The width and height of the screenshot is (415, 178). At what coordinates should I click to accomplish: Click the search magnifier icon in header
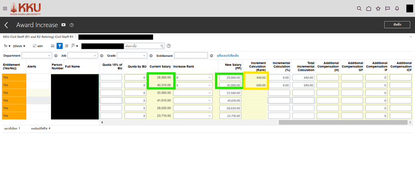[x=359, y=8]
